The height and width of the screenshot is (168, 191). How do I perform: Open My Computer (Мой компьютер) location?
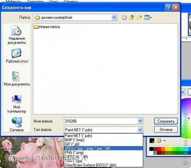coord(17,104)
